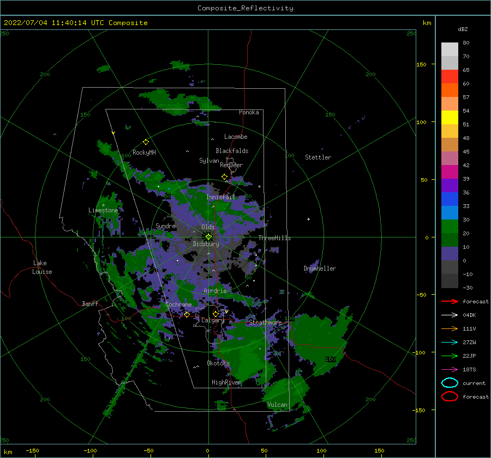This screenshot has width=491, height=458.
Task: Click the yellow radar center marker at Didsbury
Action: (x=208, y=237)
